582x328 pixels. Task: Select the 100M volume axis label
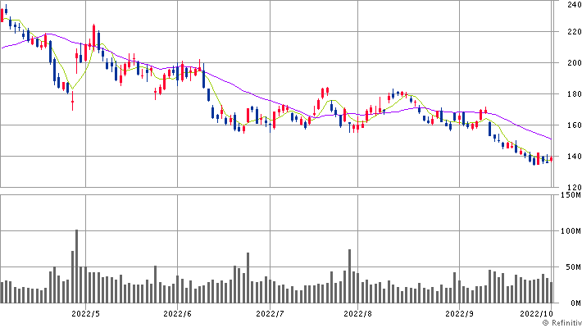[x=567, y=231]
